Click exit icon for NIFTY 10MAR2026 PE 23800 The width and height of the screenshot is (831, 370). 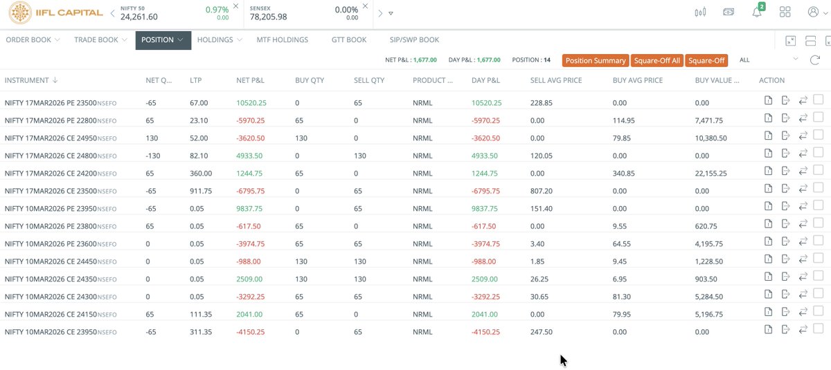786,223
